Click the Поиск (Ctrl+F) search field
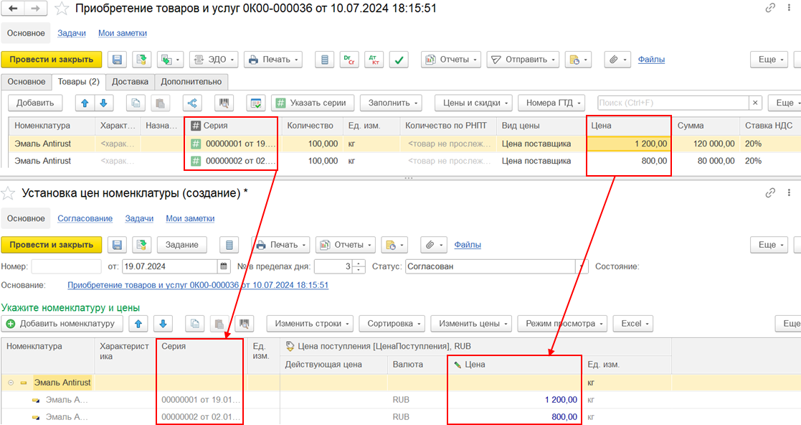The image size is (801, 425). [671, 103]
